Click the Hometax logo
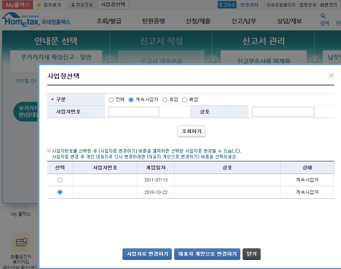Screen dimensions: 341x269 [x=36, y=20]
